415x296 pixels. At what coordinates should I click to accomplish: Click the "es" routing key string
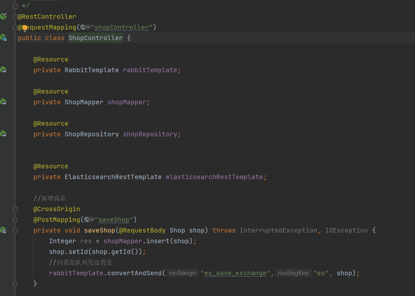[321, 273]
